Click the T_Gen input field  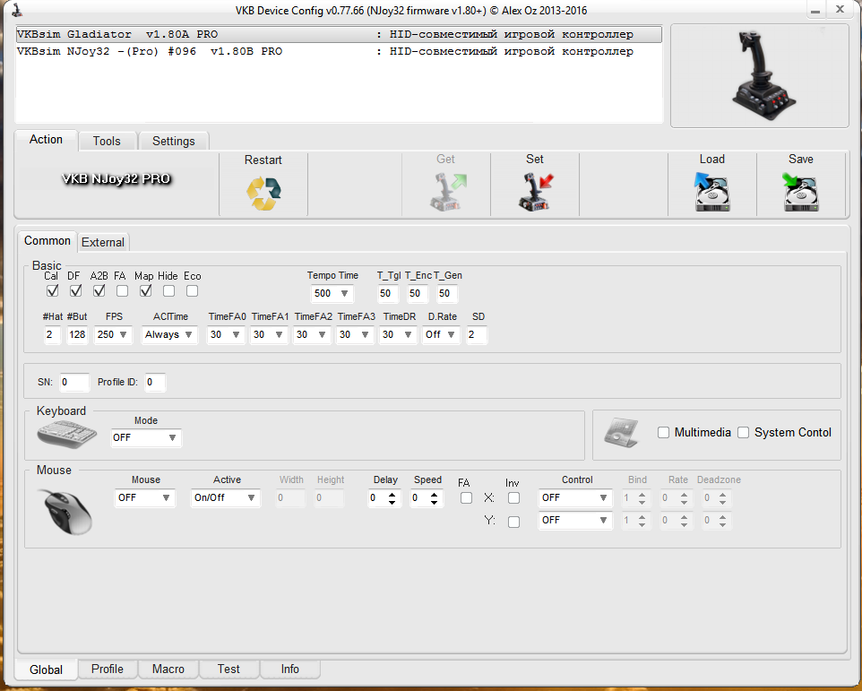coord(447,294)
